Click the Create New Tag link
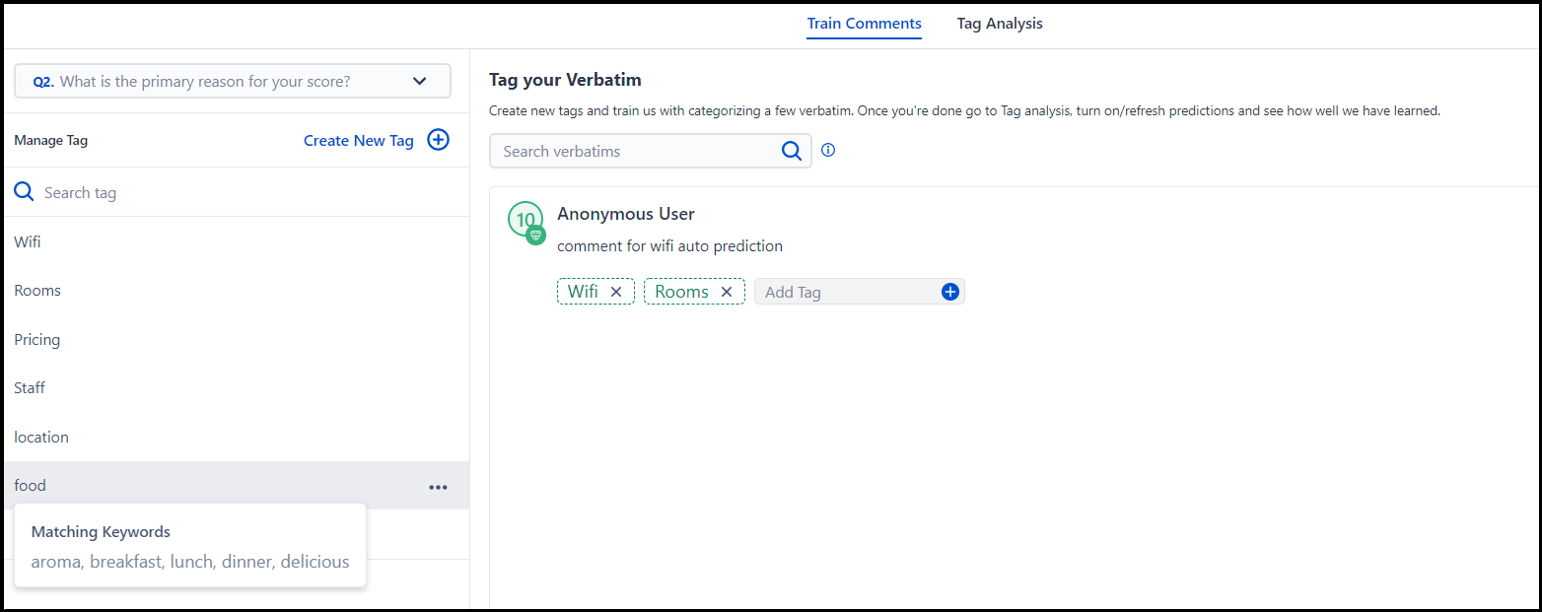 point(358,140)
